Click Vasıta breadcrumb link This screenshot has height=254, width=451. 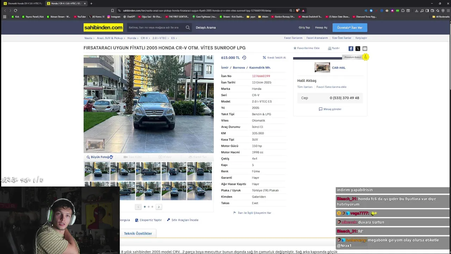click(88, 38)
